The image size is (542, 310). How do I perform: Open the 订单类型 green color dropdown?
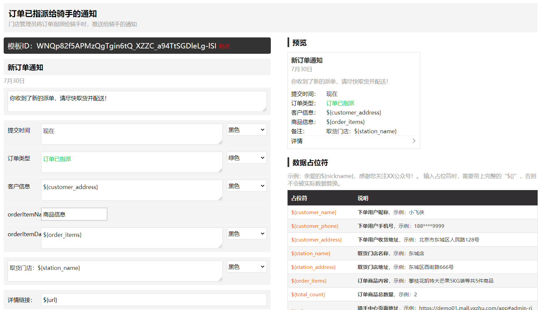click(246, 158)
